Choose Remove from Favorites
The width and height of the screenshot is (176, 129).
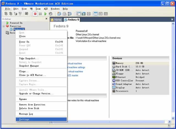point(41,105)
